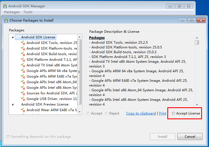
Task: Click the package list scroll down arrow
Action: (79, 112)
